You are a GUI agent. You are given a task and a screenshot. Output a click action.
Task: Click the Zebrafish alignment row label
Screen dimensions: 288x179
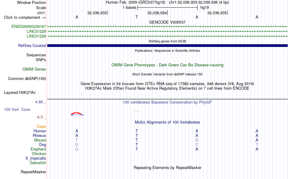(x=38, y=163)
